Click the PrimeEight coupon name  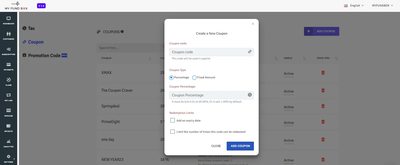click(111, 122)
